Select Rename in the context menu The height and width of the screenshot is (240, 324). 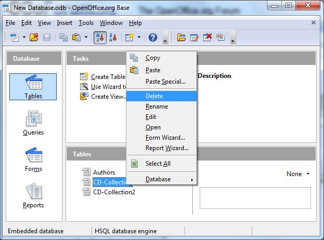(x=157, y=106)
